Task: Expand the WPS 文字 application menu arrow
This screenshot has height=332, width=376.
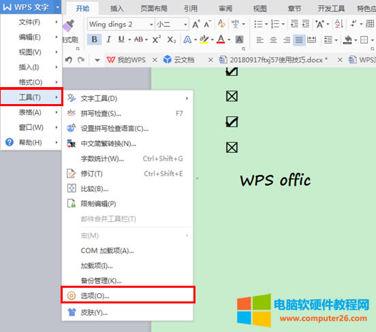Action: pos(57,7)
